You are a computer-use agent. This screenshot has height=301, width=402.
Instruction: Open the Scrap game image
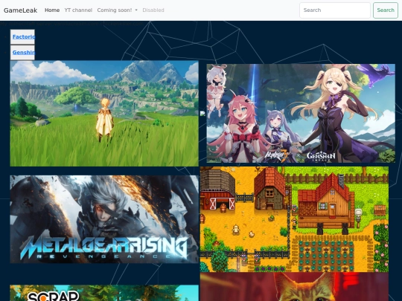[x=104, y=293]
